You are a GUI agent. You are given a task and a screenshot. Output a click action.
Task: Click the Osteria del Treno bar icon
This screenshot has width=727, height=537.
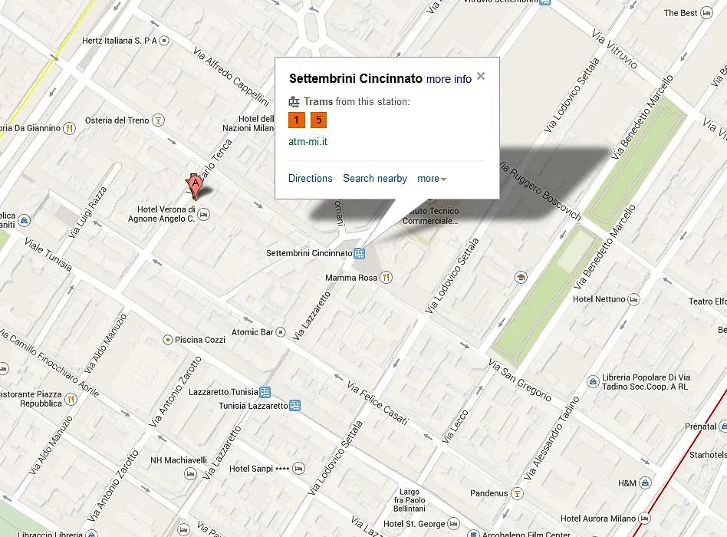(158, 120)
